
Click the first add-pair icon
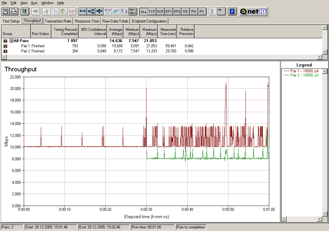coord(83,12)
